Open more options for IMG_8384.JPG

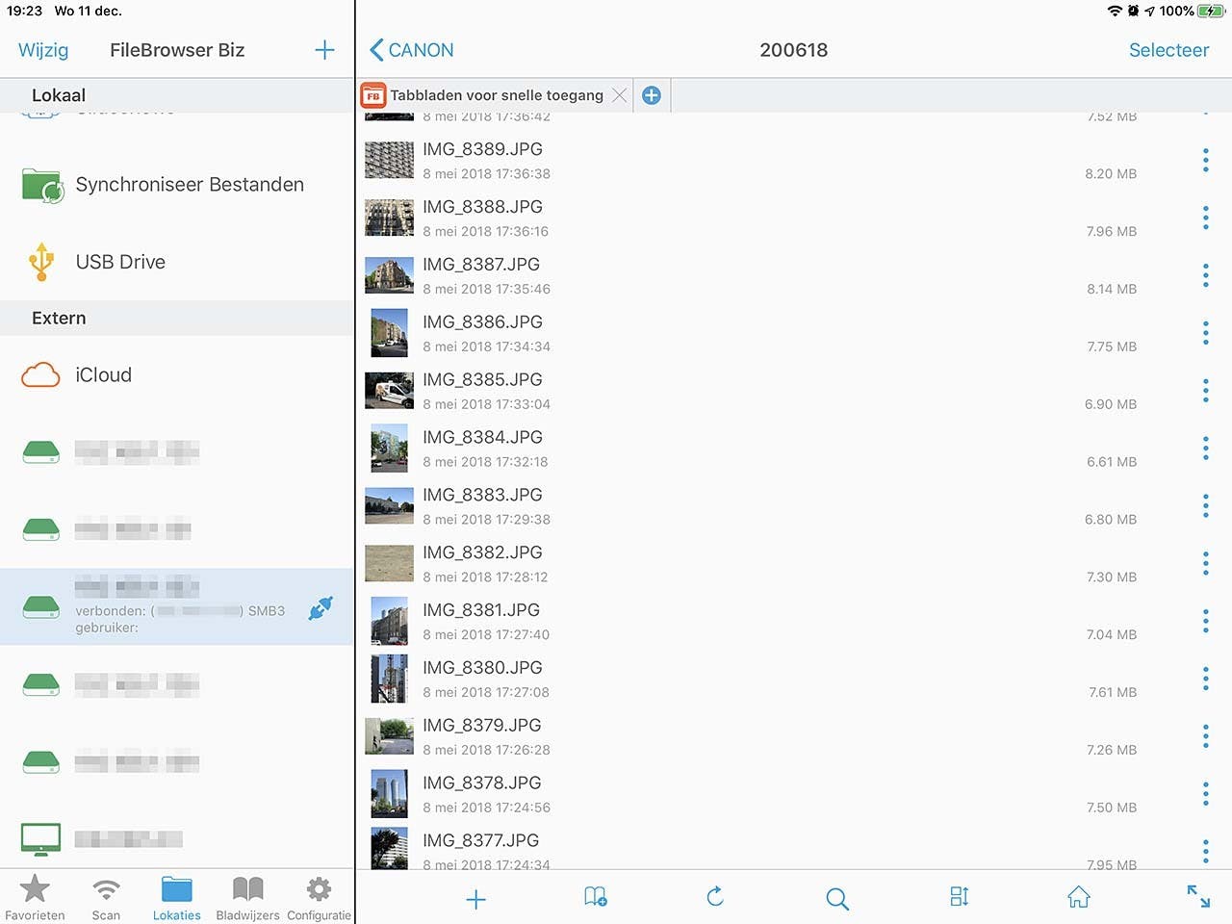click(1205, 449)
